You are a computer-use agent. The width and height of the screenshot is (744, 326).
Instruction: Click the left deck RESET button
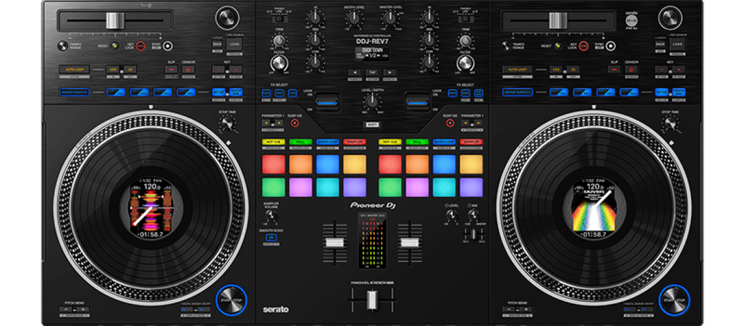click(116, 46)
